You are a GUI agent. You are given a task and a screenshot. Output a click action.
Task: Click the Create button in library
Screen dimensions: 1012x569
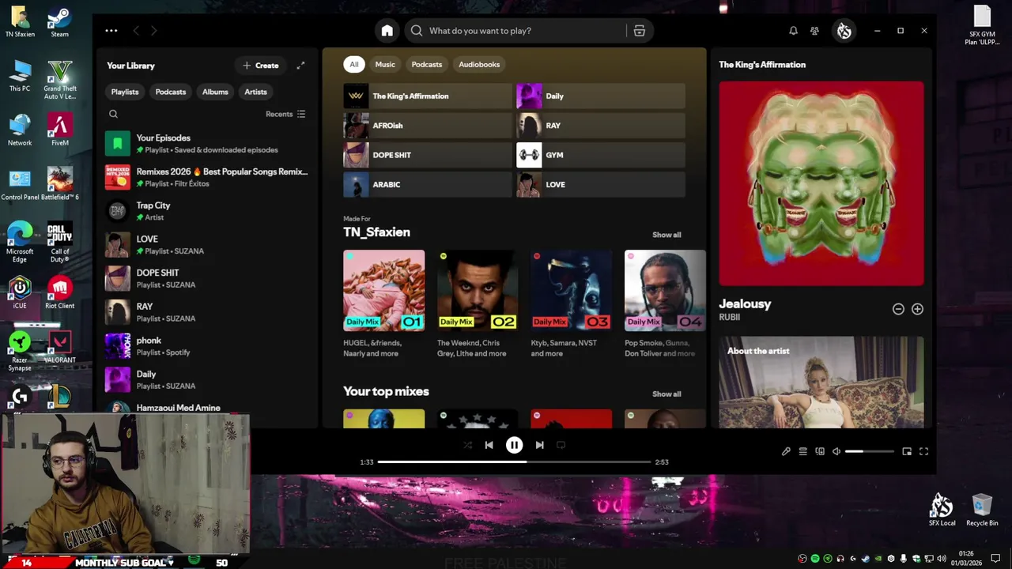click(261, 66)
